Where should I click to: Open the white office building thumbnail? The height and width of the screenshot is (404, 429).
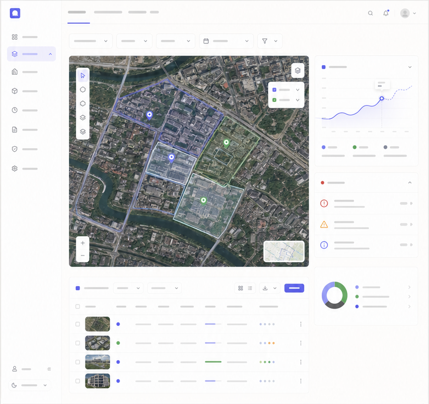[97, 381]
